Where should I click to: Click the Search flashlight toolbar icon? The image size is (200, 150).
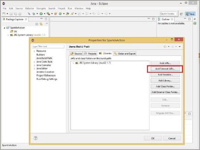click(72, 14)
